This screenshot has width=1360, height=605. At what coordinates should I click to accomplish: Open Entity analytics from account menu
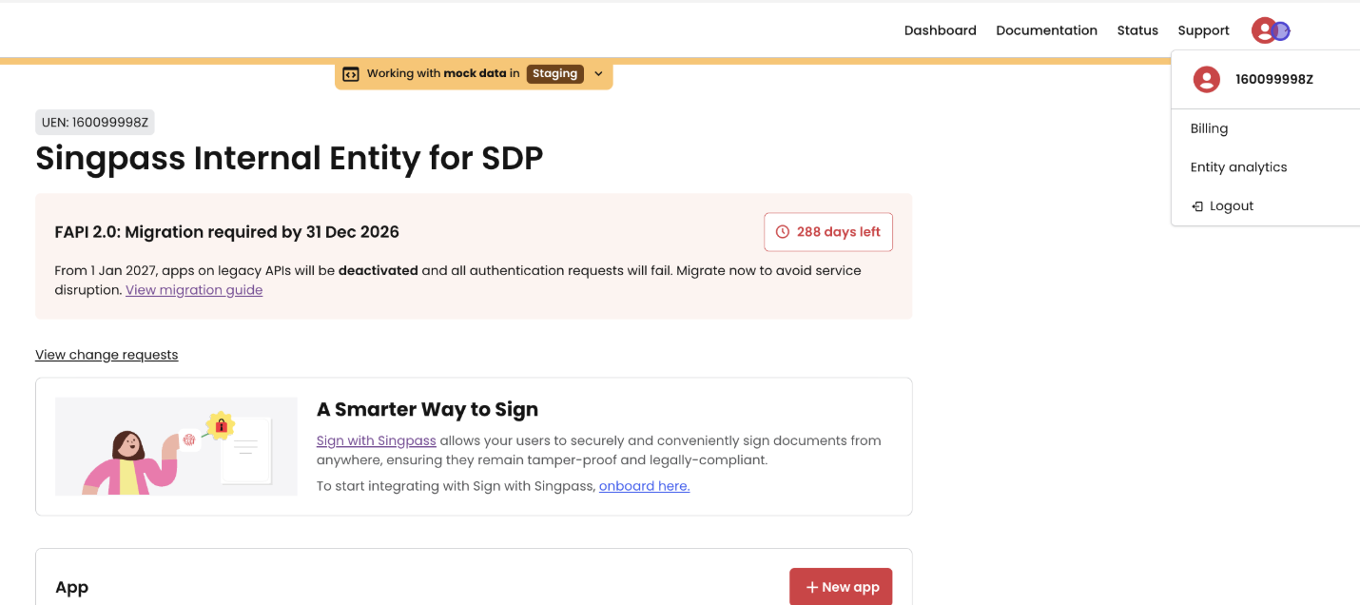[x=1238, y=167]
